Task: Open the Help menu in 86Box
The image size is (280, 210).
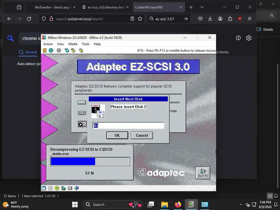Action: [x=97, y=44]
